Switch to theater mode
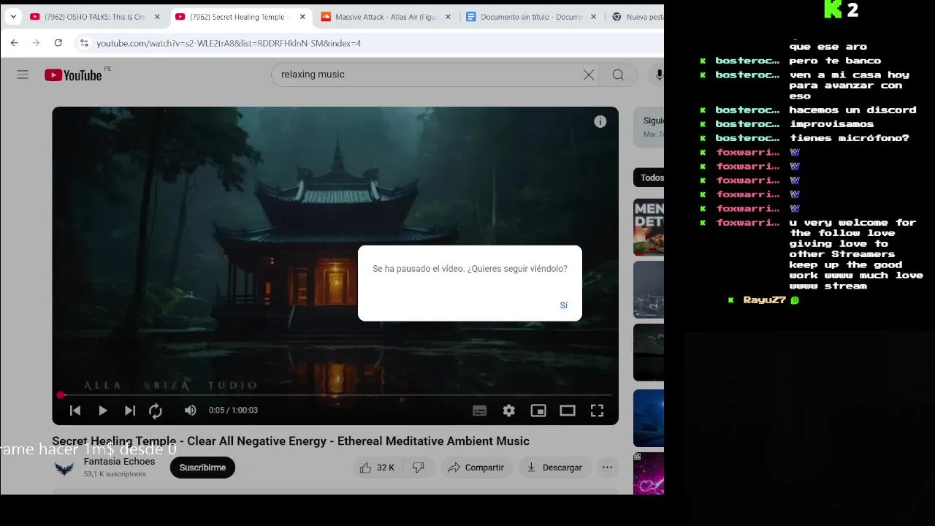The width and height of the screenshot is (935, 526). [x=568, y=411]
